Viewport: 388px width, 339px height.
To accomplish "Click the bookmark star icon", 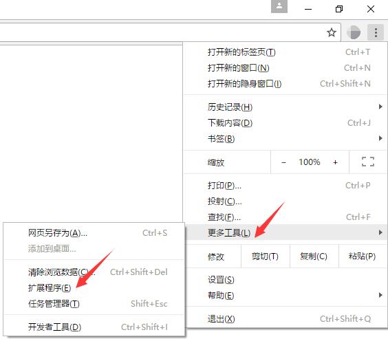I will coord(332,32).
